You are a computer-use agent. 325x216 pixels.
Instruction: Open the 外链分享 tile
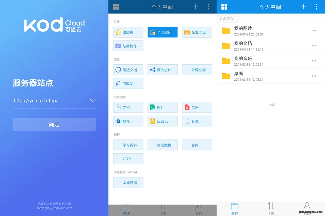pos(197,70)
